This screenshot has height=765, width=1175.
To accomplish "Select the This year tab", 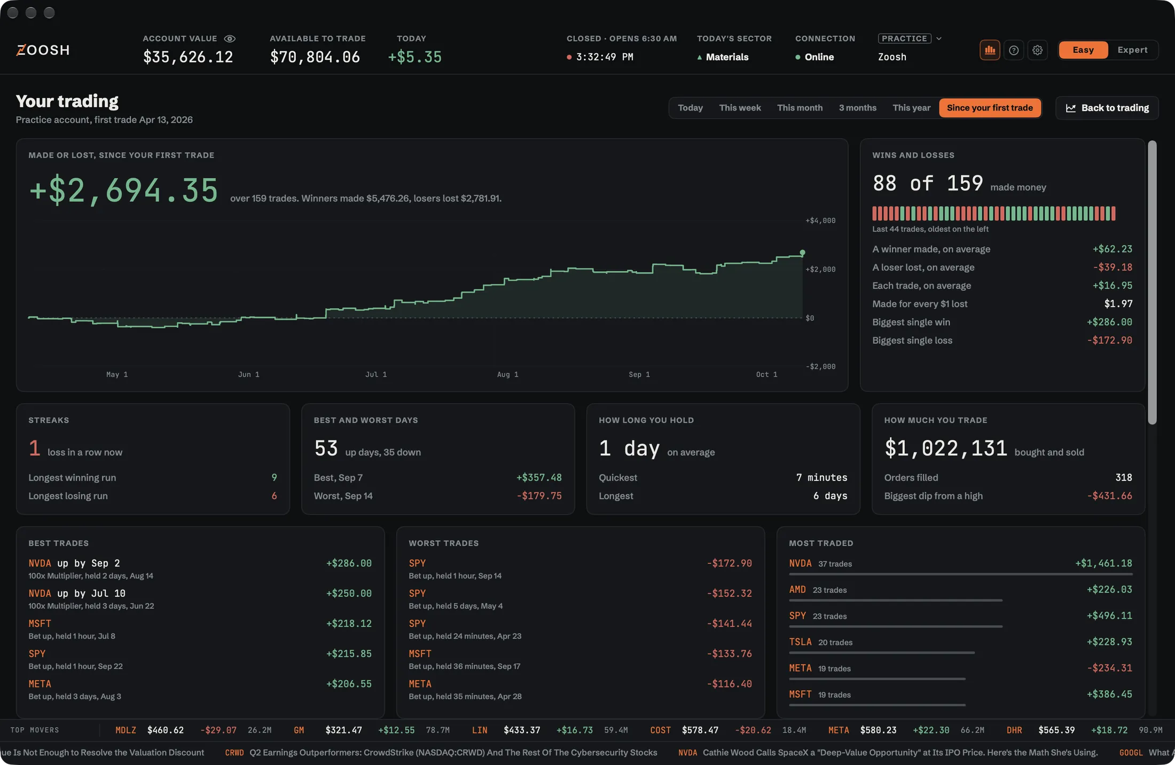I will tap(911, 108).
